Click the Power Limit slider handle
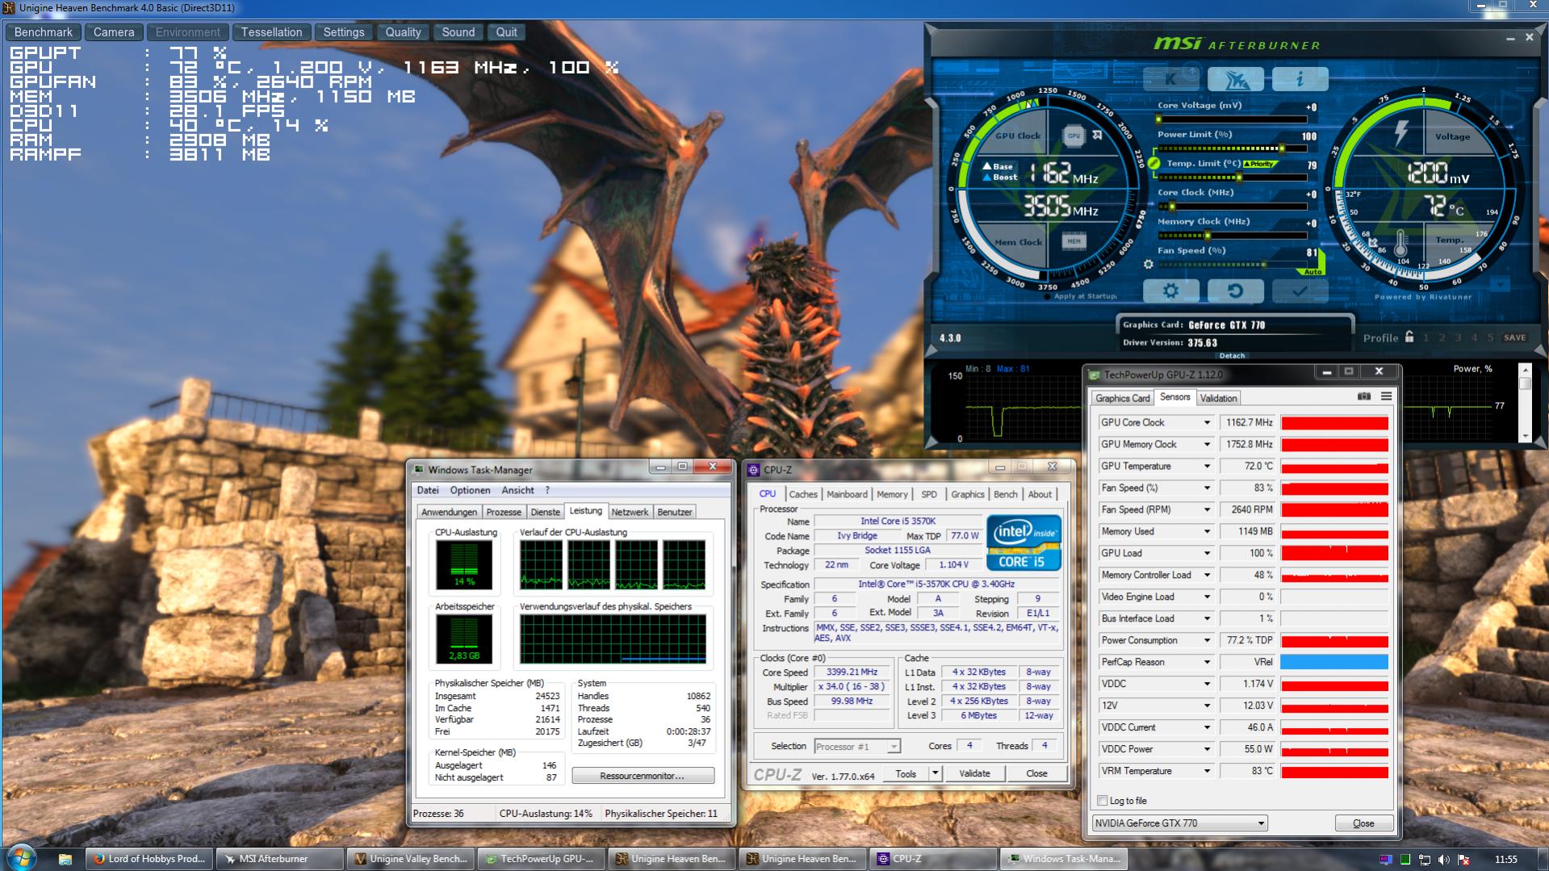This screenshot has height=871, width=1549. [1281, 149]
